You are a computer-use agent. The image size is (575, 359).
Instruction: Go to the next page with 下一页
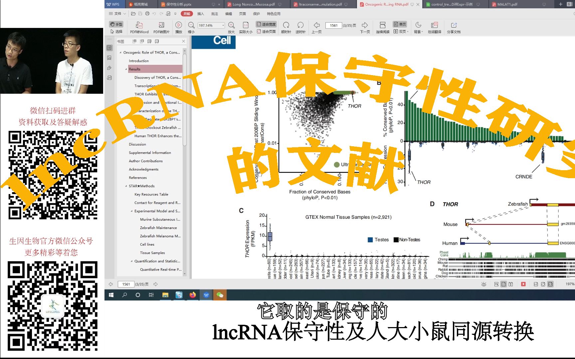tap(365, 28)
